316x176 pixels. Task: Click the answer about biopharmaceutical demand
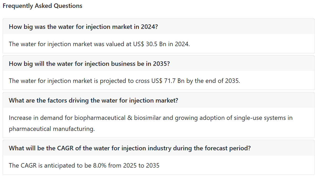pyautogui.click(x=151, y=123)
